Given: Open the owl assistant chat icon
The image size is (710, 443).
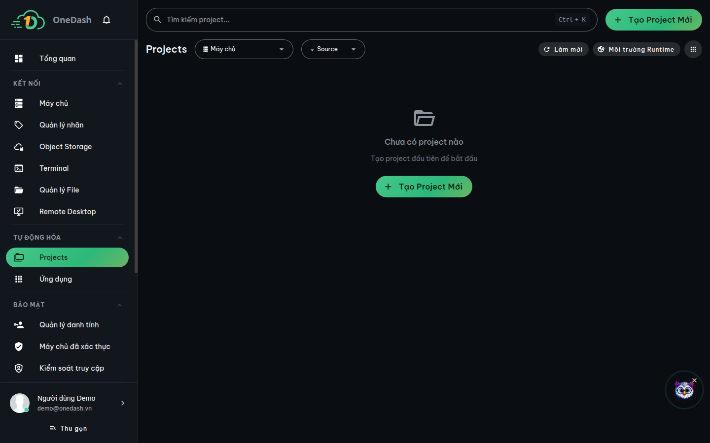Looking at the screenshot, I should (684, 390).
